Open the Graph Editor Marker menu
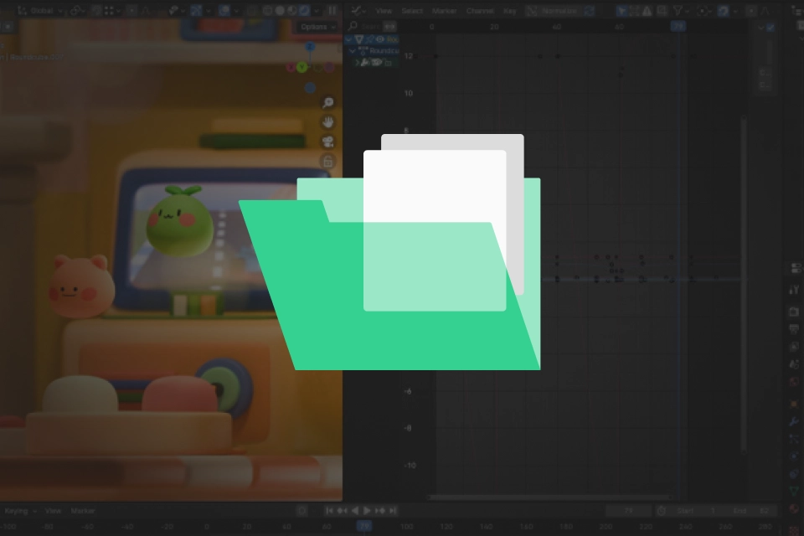This screenshot has width=804, height=536. coord(444,10)
